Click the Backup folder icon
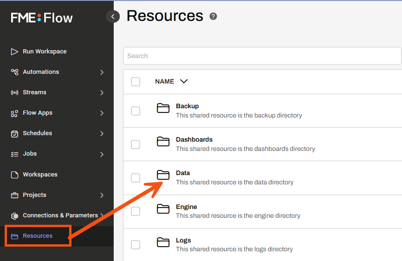Screen dimensions: 402x261 [163, 108]
